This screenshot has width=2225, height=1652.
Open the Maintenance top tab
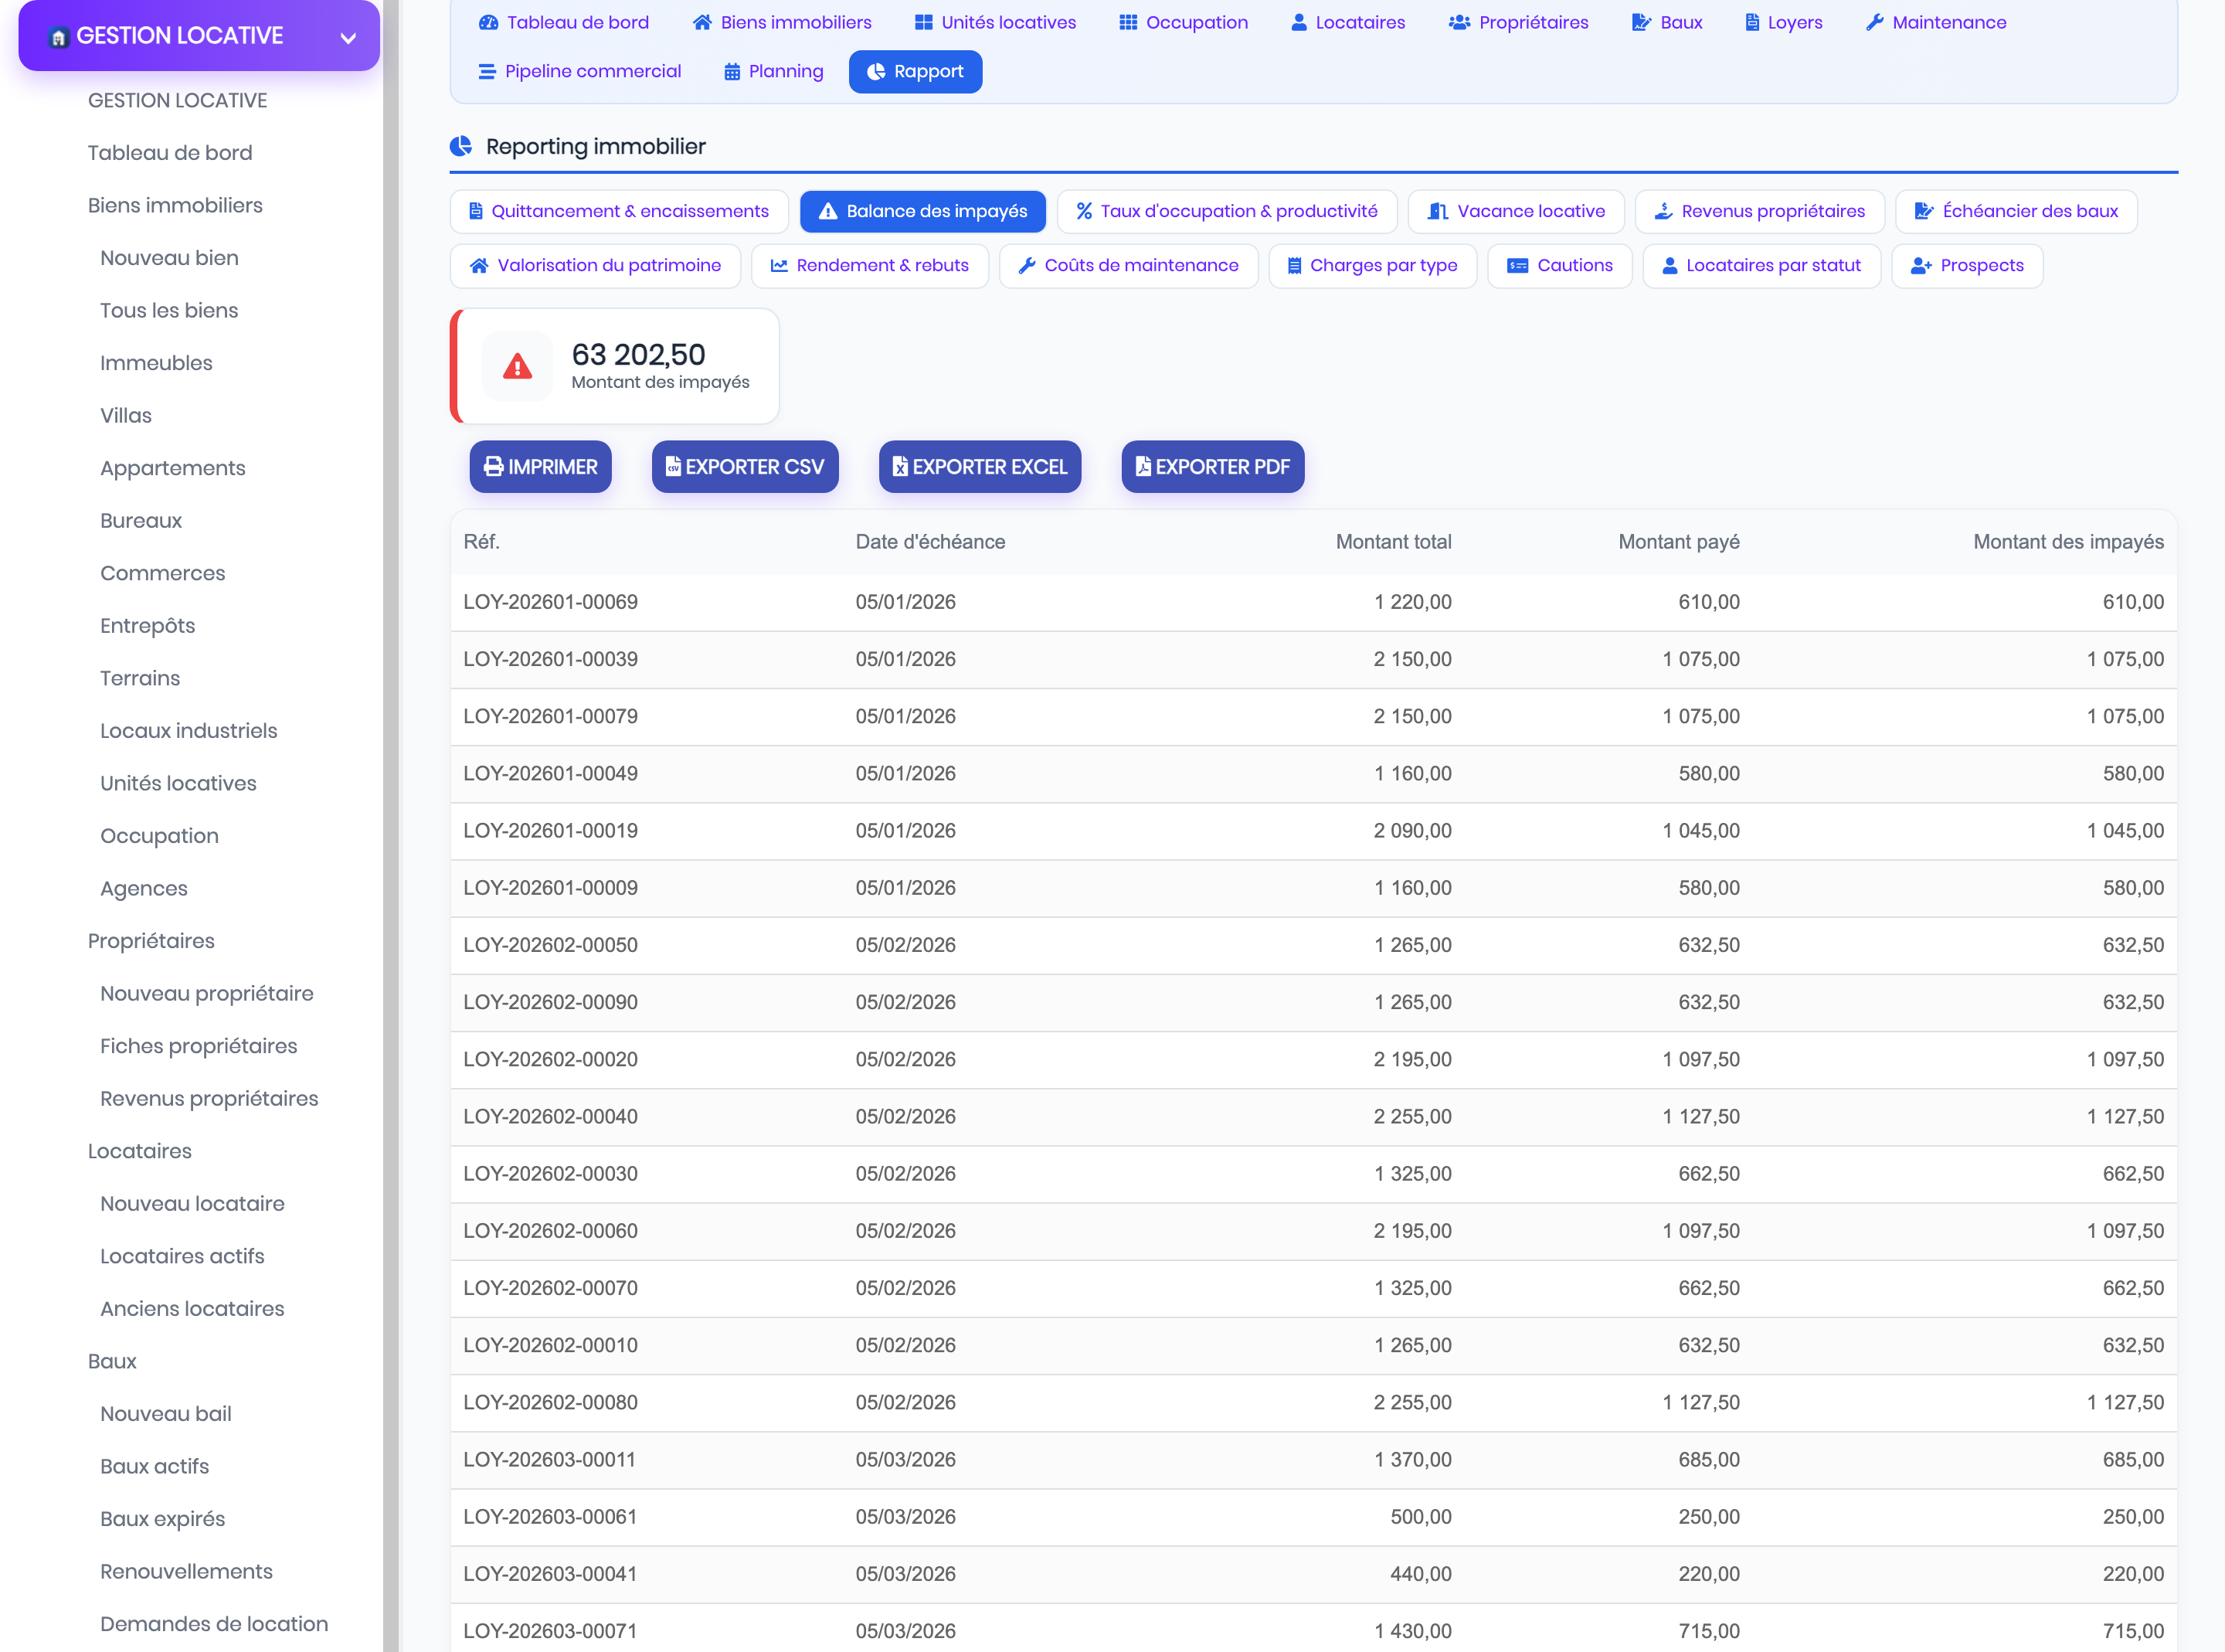point(1935,22)
